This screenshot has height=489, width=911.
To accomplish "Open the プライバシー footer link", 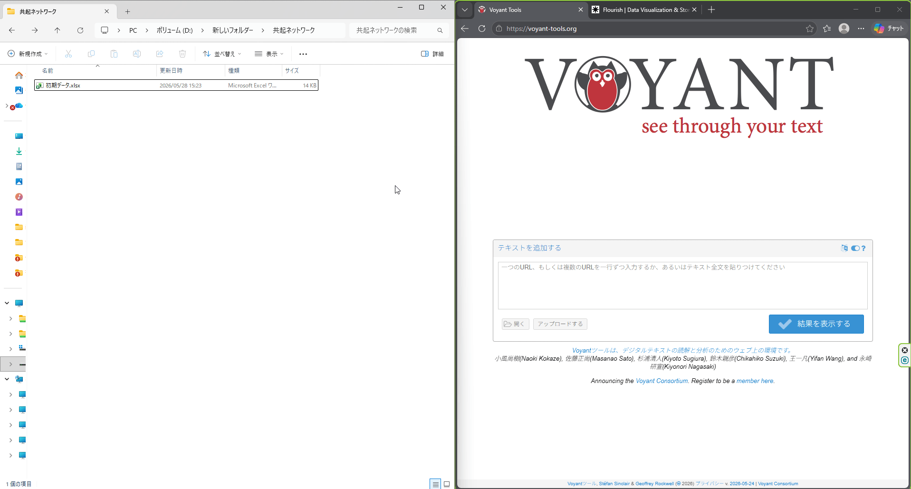I will [710, 484].
